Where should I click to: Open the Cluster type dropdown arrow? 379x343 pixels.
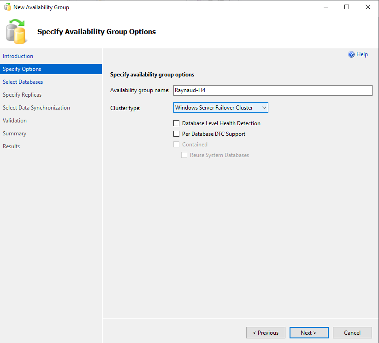tap(264, 107)
